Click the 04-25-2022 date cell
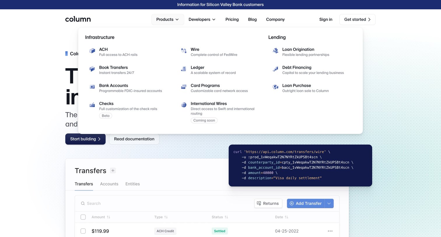The image size is (441, 237). 287,231
